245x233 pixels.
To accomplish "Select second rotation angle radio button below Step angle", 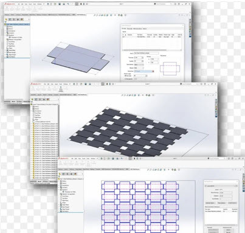I will 125,78.
